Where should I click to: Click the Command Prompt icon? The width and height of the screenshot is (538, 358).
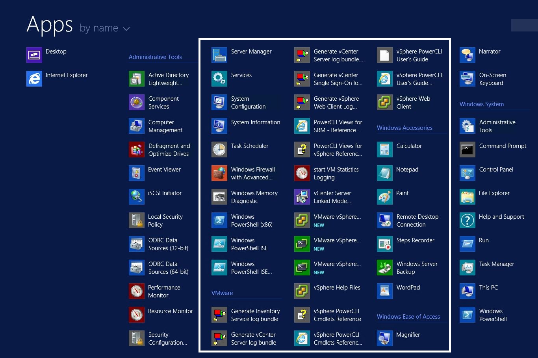(x=468, y=149)
